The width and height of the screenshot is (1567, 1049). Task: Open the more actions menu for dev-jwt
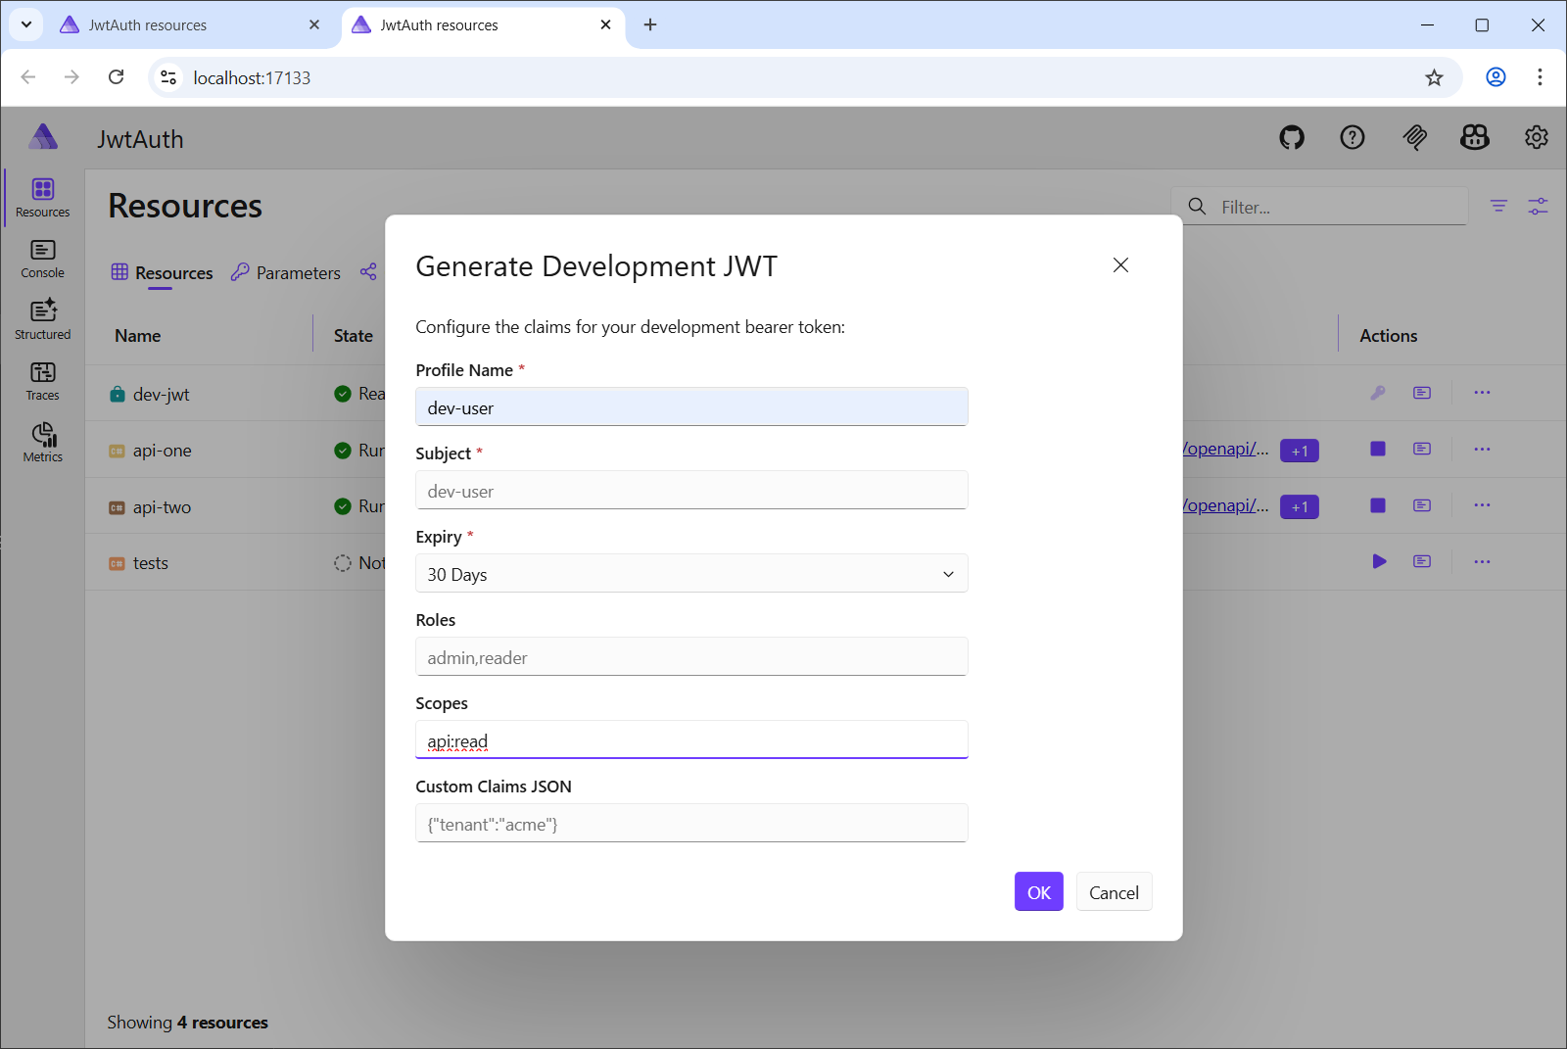(x=1482, y=392)
